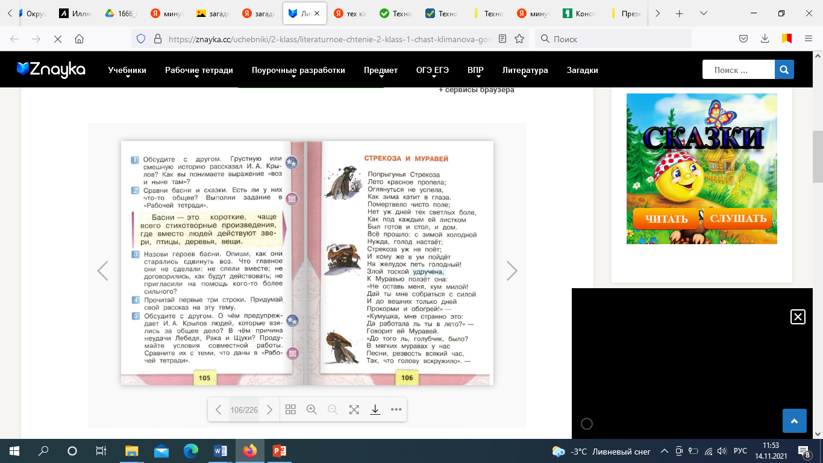Toggle reader view icon in address bar
Image resolution: width=823 pixels, height=463 pixels.
point(502,39)
